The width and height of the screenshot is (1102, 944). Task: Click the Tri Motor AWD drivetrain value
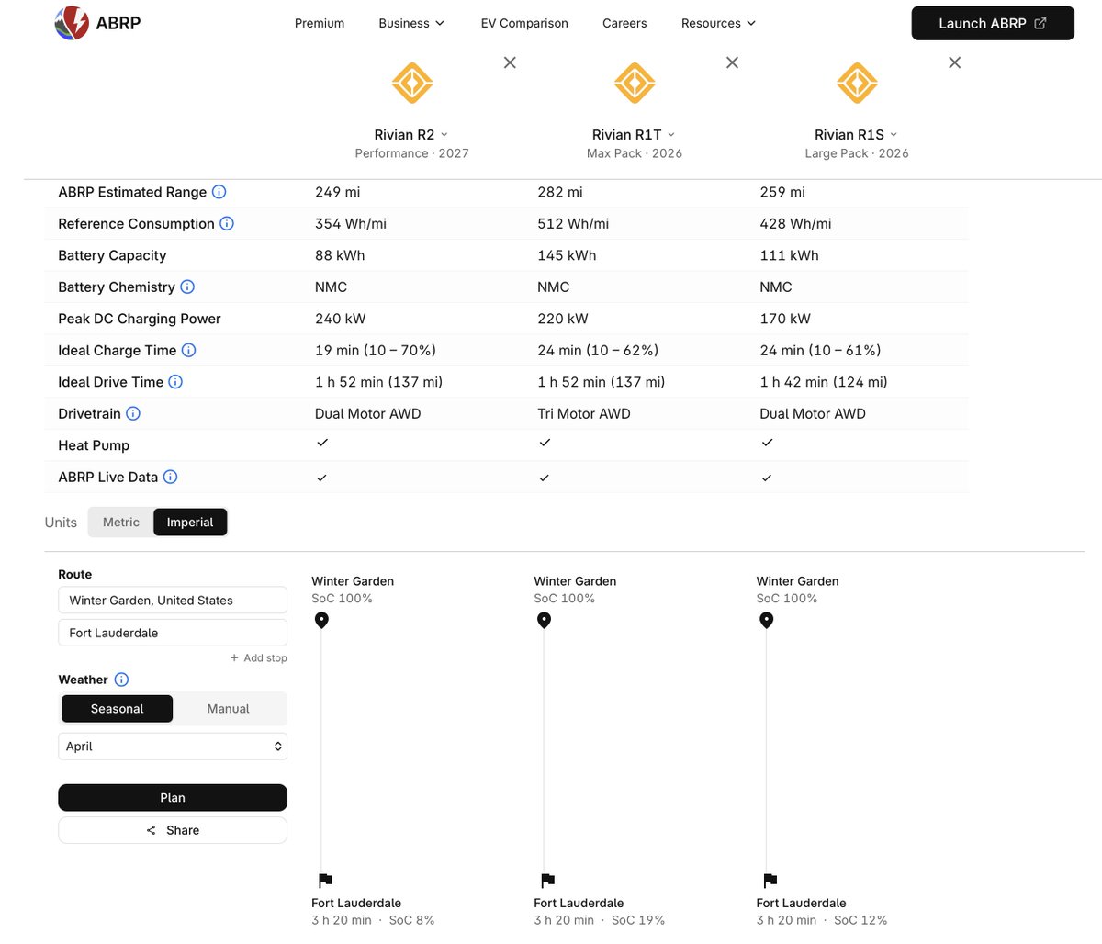click(x=584, y=413)
